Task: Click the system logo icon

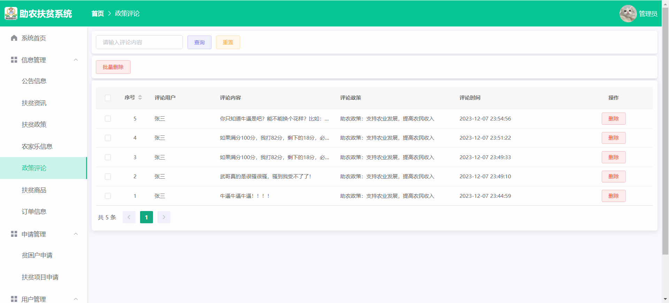Action: [11, 13]
